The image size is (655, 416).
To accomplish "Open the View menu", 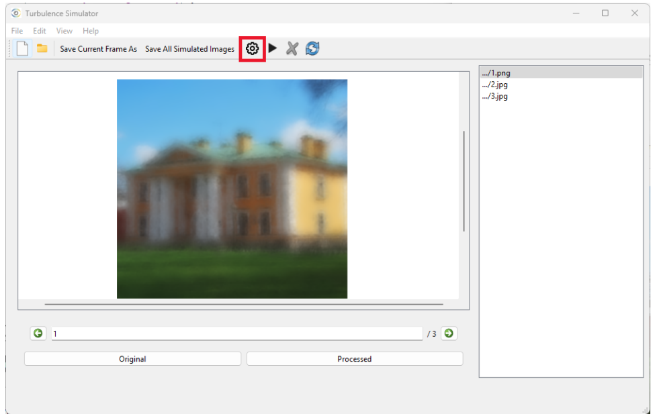I will 64,31.
